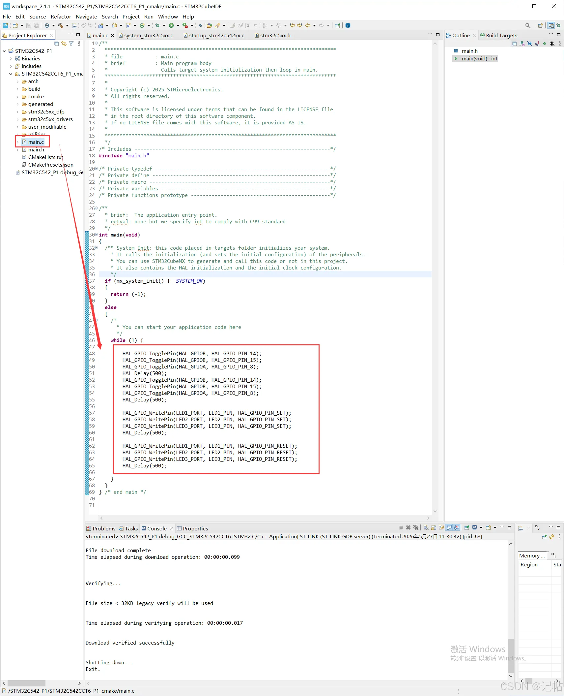
Task: Click the Build hammer icon in toolbar
Action: 60,25
